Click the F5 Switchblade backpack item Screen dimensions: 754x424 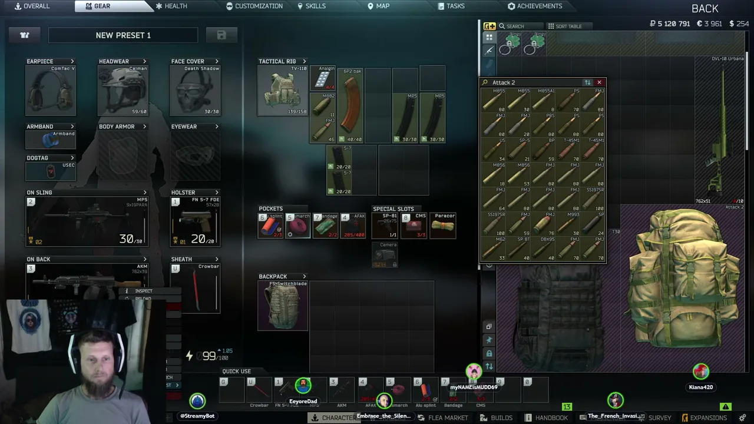click(x=283, y=306)
